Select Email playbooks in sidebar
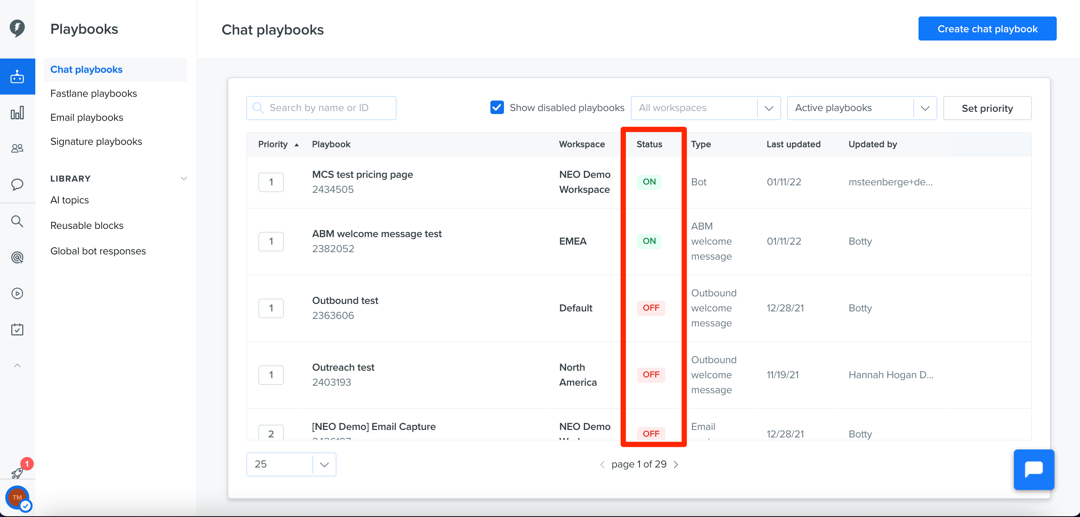 (87, 118)
